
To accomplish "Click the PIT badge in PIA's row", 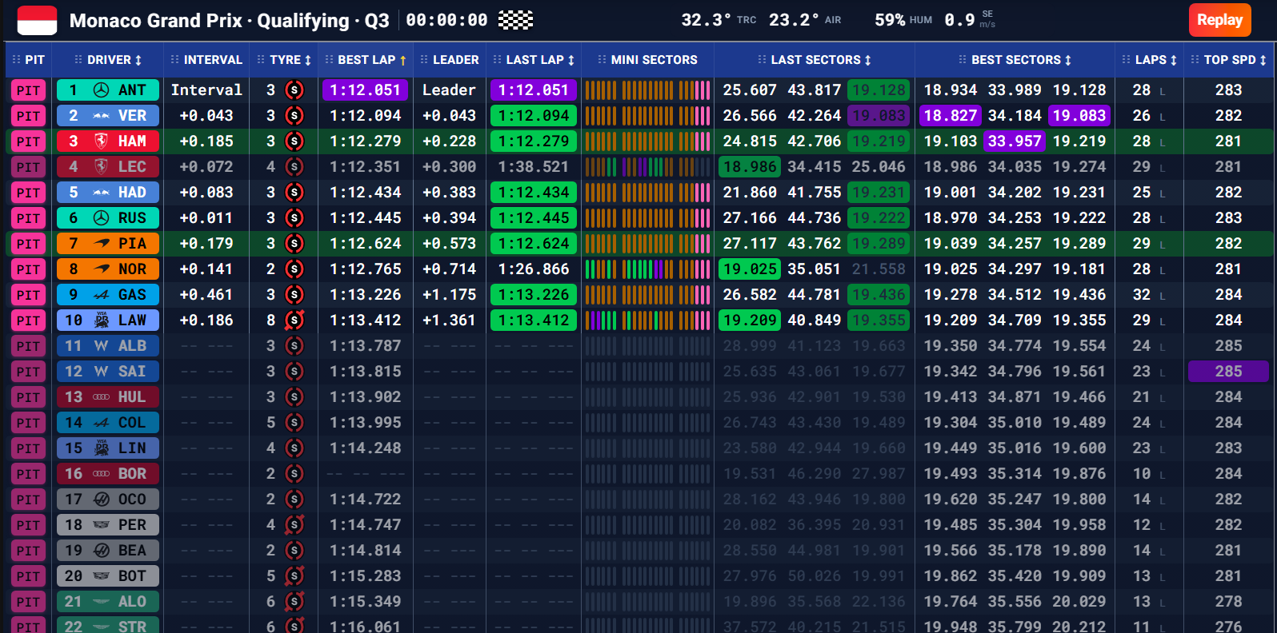I will (29, 244).
